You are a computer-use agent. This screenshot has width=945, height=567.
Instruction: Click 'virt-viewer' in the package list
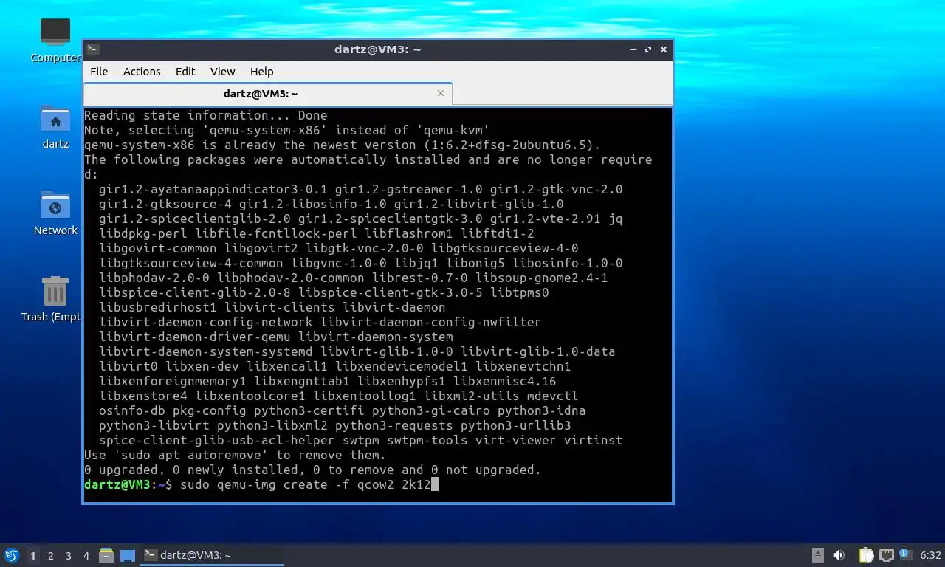tap(515, 440)
